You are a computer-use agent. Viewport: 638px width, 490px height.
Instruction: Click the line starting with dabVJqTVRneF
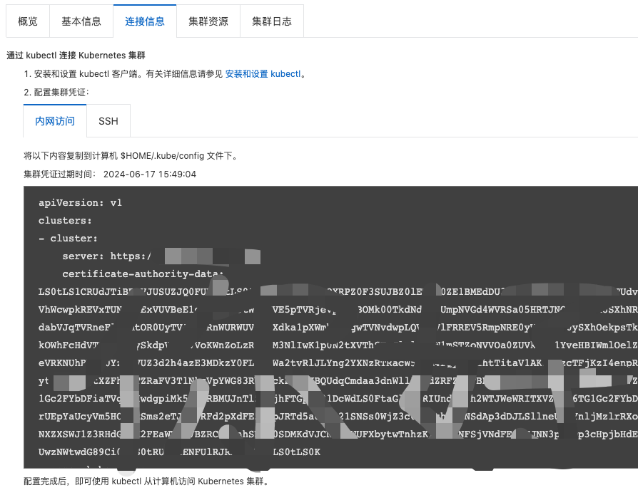[338, 328]
